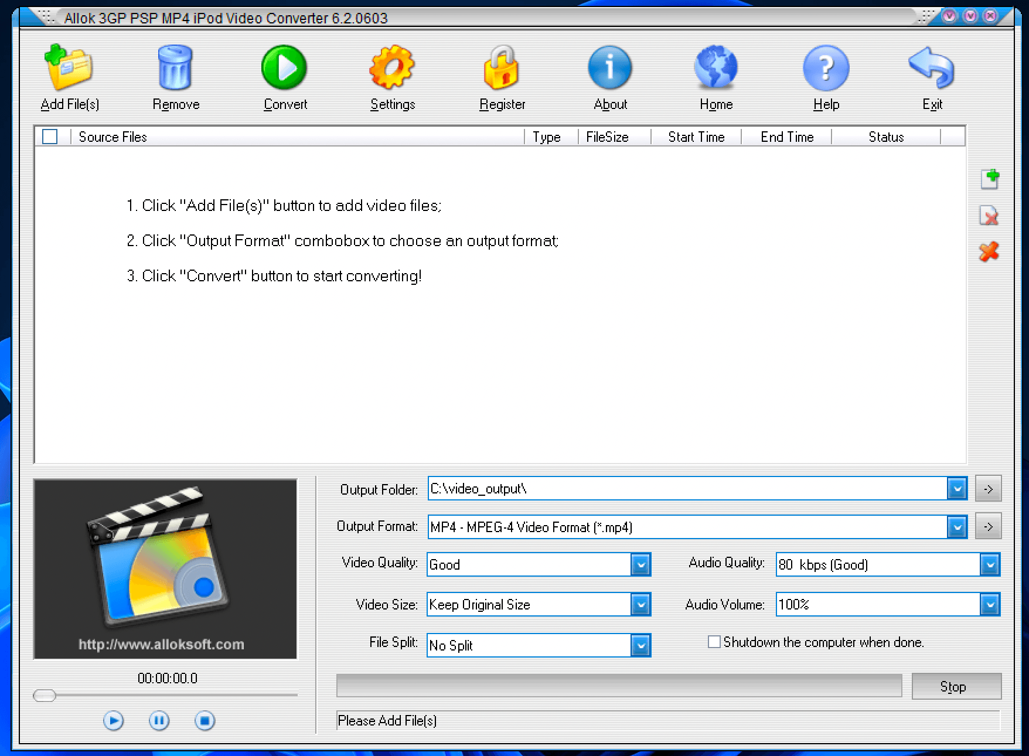The width and height of the screenshot is (1029, 756).
Task: Stop the preview playback
Action: 205,721
